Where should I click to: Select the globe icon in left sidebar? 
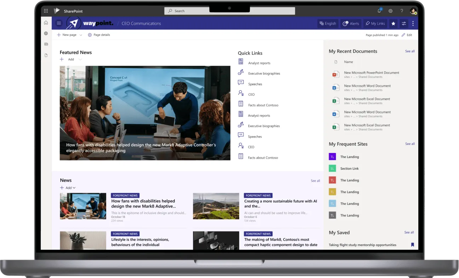click(x=46, y=33)
